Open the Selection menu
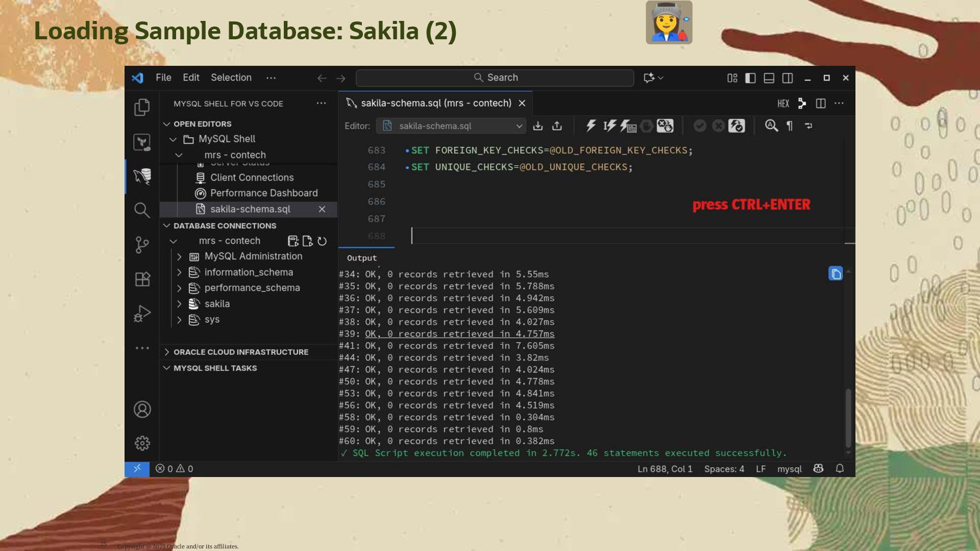This screenshot has height=551, width=980. click(231, 78)
